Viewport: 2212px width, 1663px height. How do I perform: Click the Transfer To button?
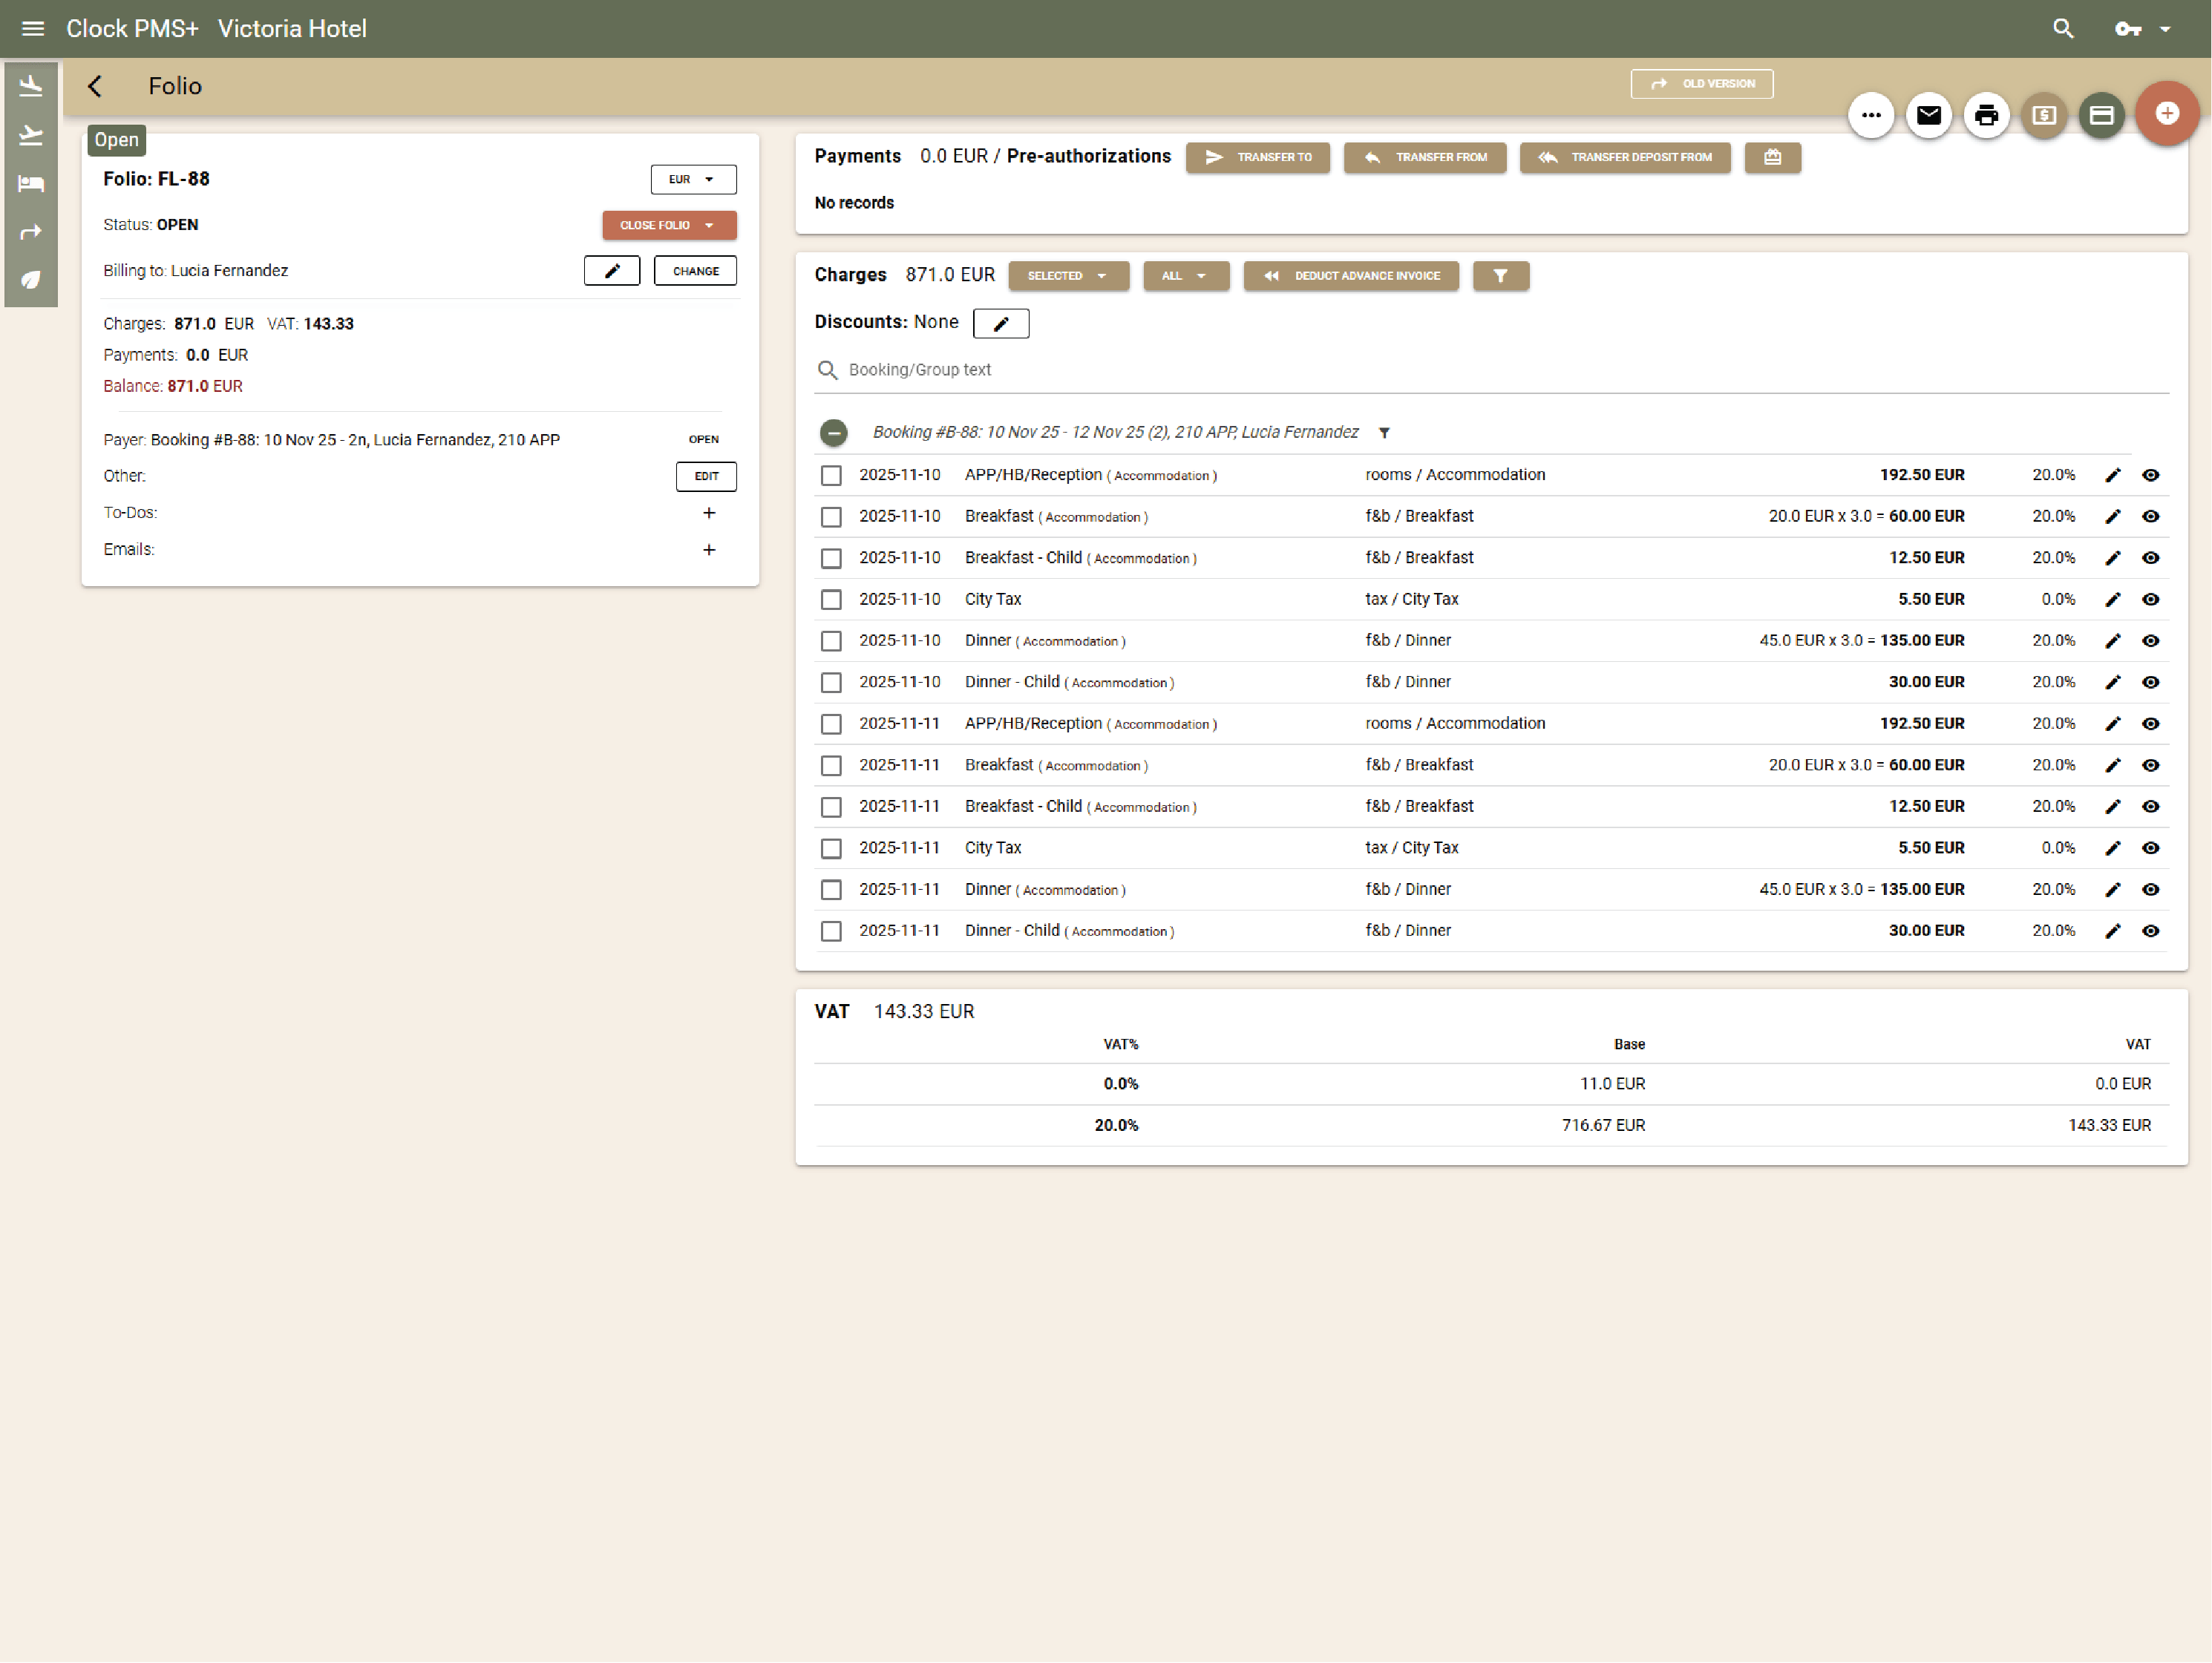click(1257, 157)
